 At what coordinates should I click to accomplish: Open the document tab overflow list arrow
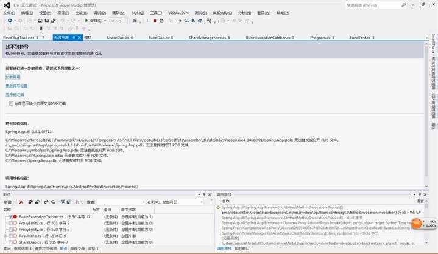point(426,38)
